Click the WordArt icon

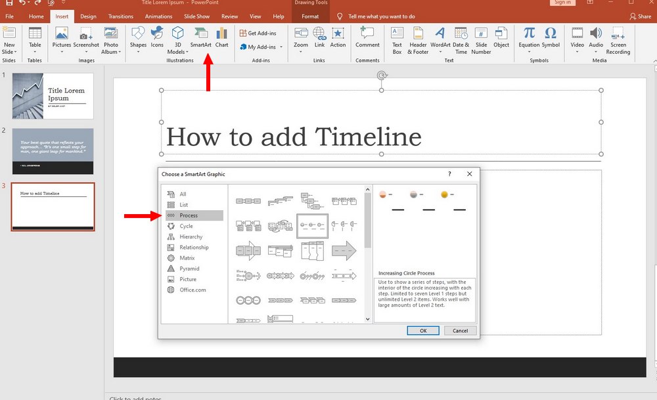[x=440, y=37]
